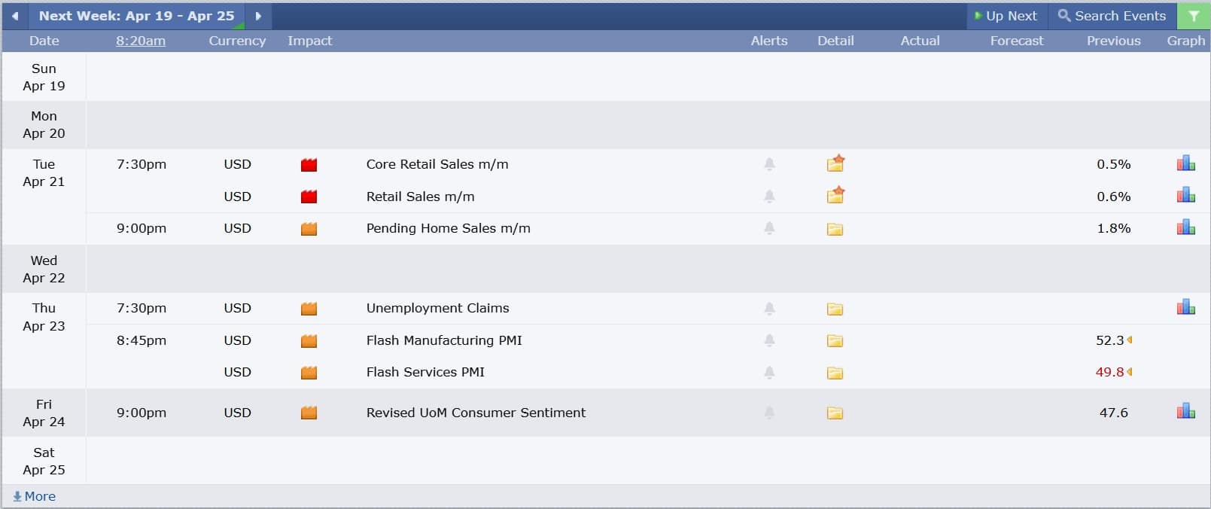Viewport: 1211px width, 509px height.
Task: Open detail folder for Core Retail Sales
Action: [x=835, y=163]
